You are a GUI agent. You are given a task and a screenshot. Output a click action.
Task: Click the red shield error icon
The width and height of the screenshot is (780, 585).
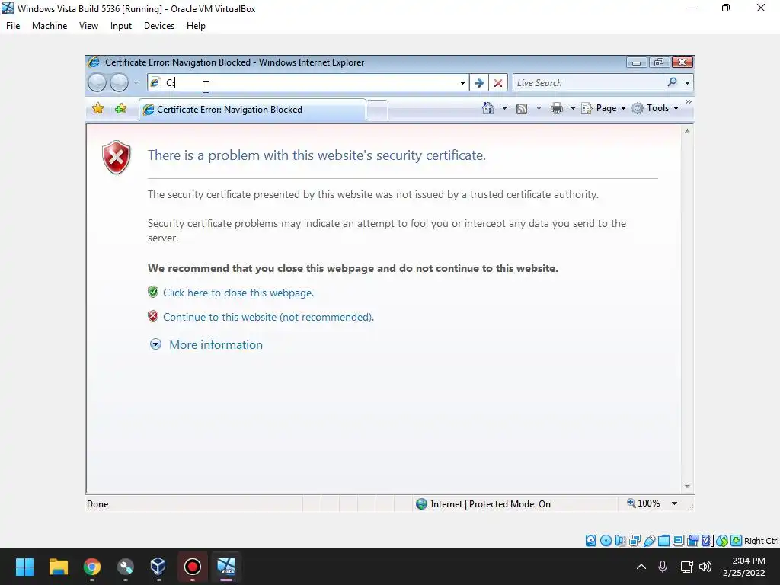[x=117, y=157]
